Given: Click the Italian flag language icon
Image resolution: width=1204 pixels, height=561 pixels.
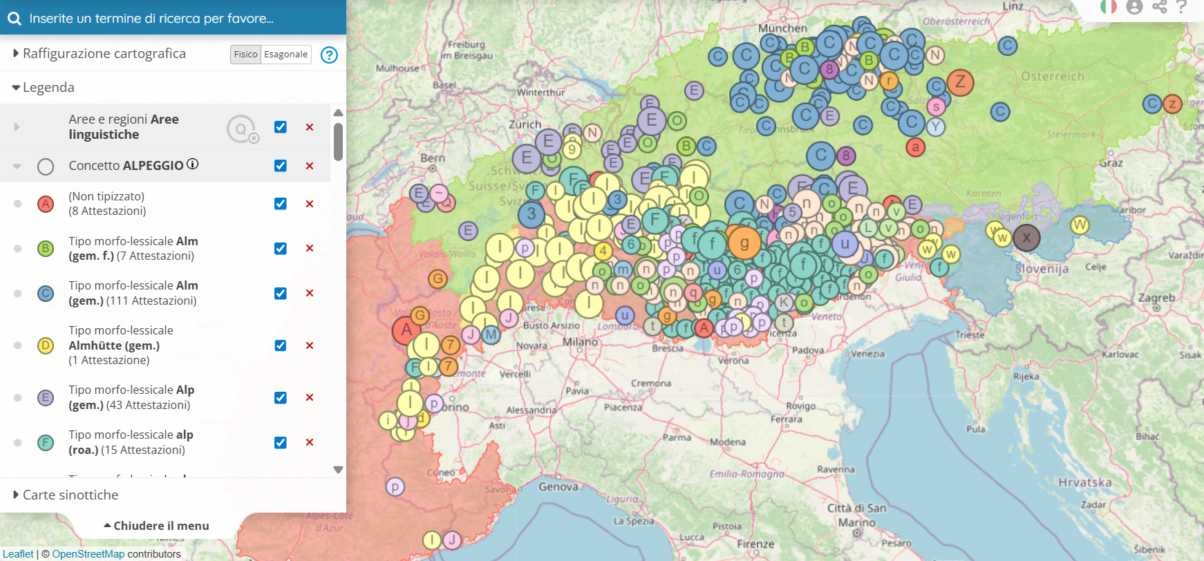Looking at the screenshot, I should tap(1109, 7).
